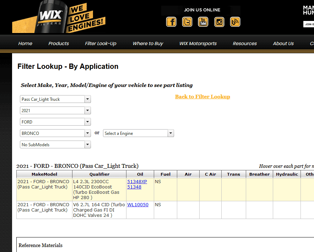
Task: Go to the Home menu item
Action: pyautogui.click(x=25, y=43)
